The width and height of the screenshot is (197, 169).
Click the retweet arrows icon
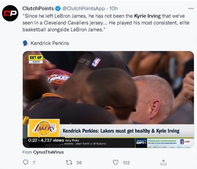70,162
